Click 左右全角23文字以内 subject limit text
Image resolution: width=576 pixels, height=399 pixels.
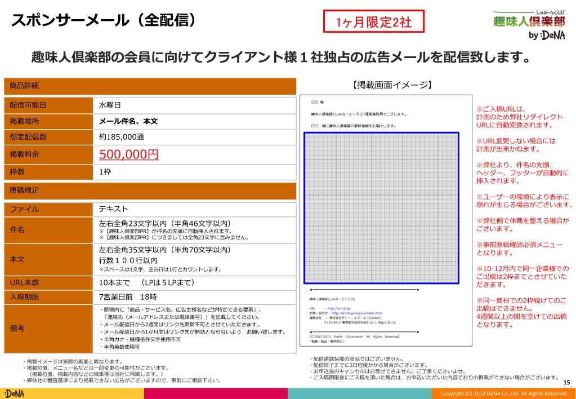point(165,223)
